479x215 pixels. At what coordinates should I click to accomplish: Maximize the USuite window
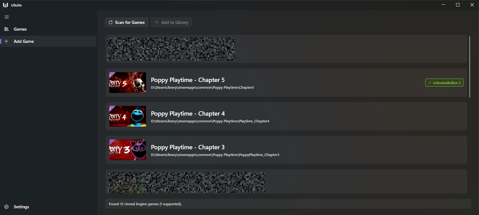pyautogui.click(x=458, y=5)
